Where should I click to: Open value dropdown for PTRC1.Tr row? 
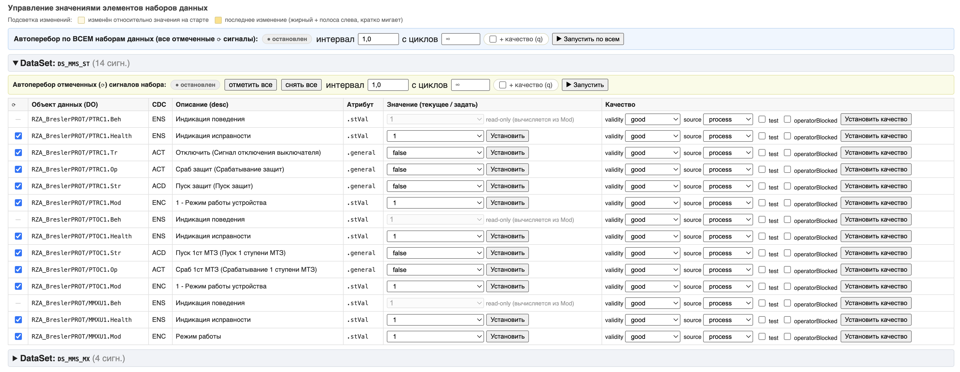coord(435,153)
